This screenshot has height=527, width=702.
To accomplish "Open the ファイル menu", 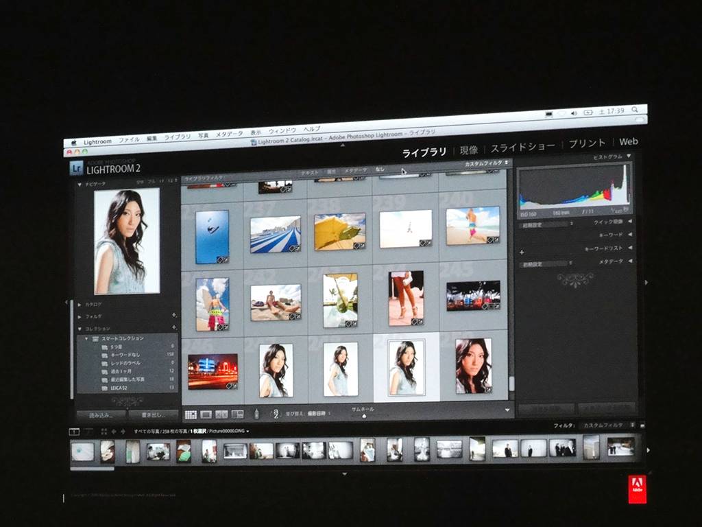I will click(x=129, y=140).
